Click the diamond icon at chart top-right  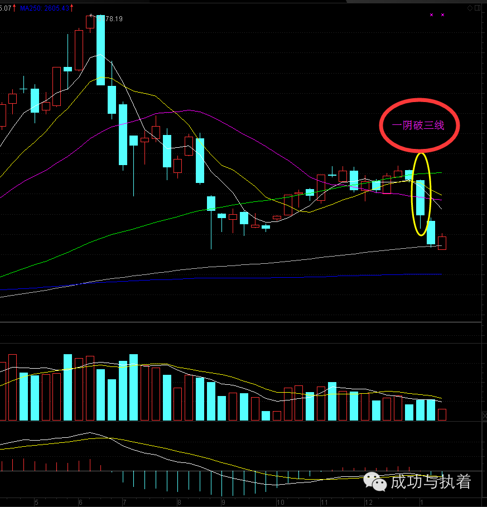(470, 8)
